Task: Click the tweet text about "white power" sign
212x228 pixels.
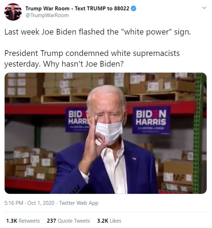Action: coord(98,32)
